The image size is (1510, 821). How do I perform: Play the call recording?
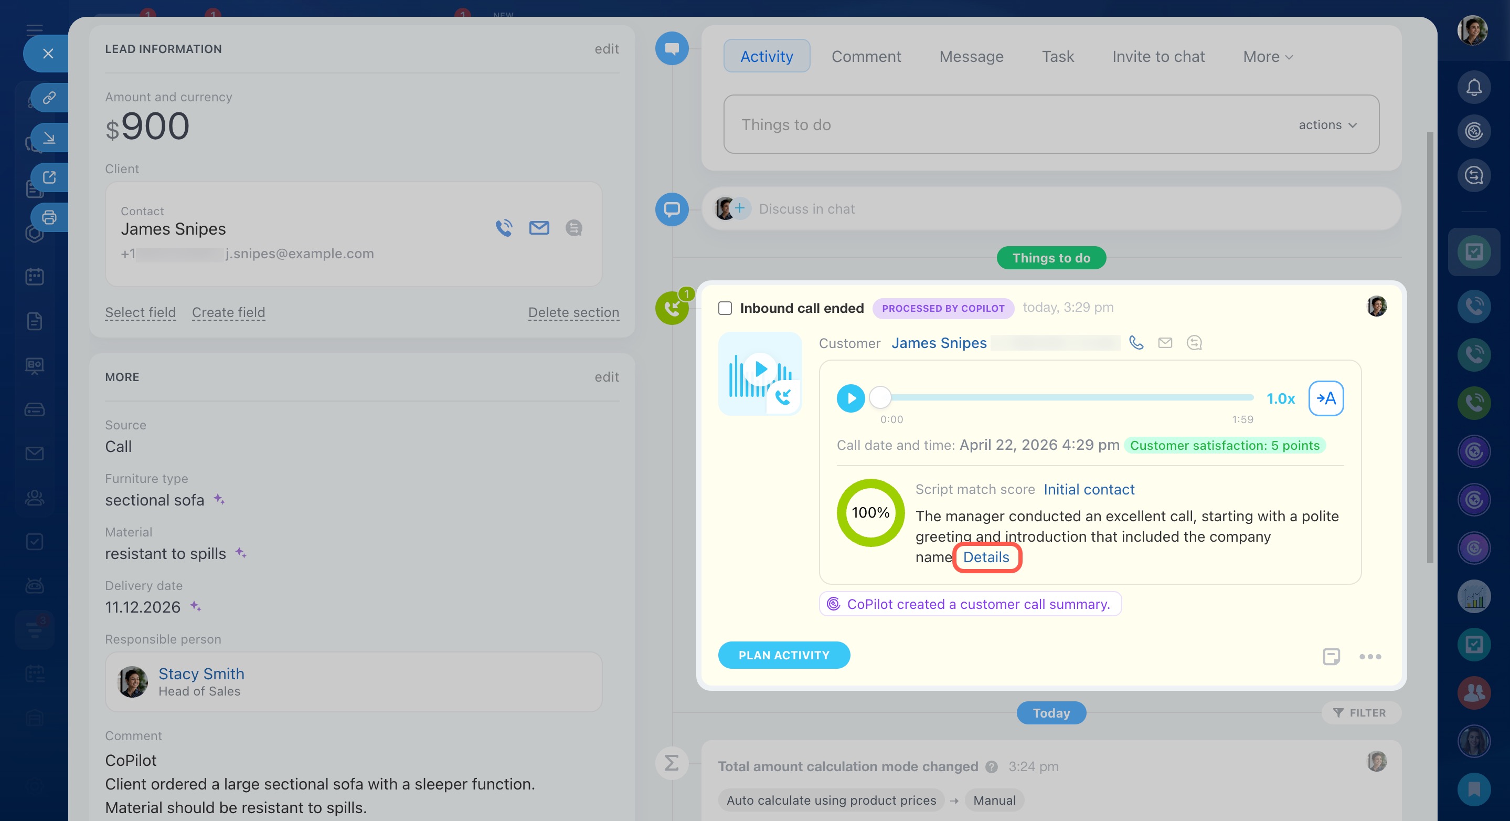(x=850, y=398)
